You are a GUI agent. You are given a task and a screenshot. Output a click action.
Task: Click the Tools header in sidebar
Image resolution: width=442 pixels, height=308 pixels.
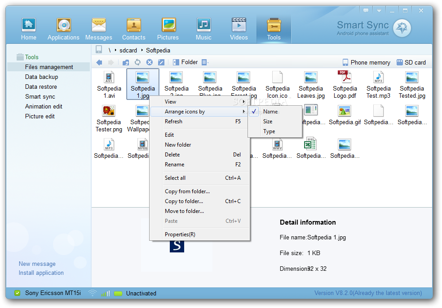pos(28,57)
